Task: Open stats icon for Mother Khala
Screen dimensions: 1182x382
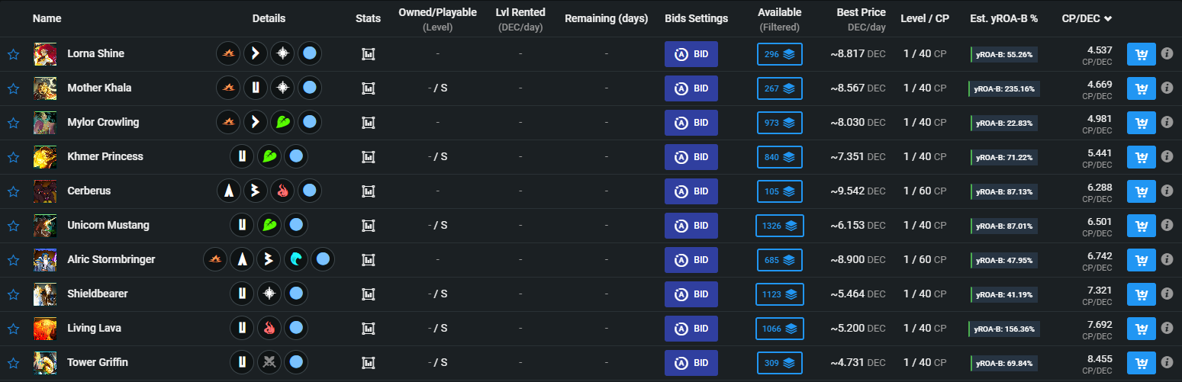Action: [x=368, y=88]
